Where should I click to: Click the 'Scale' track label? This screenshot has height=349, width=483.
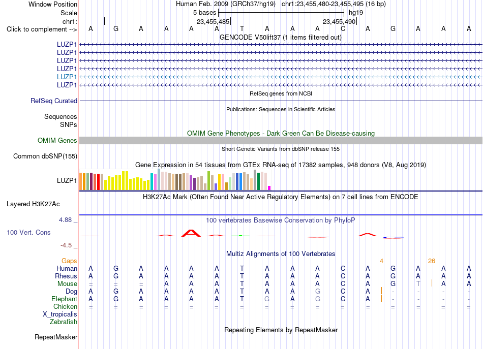[x=69, y=13]
